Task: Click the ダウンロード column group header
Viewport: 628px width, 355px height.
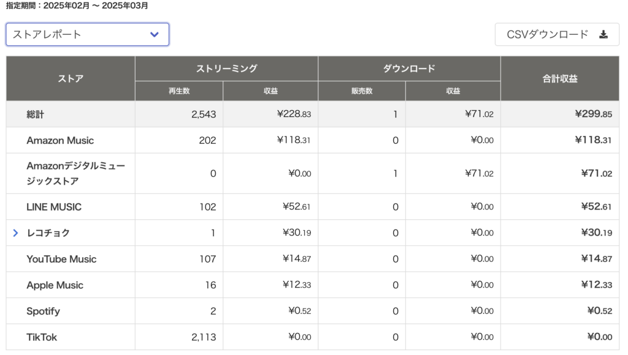Action: (409, 69)
